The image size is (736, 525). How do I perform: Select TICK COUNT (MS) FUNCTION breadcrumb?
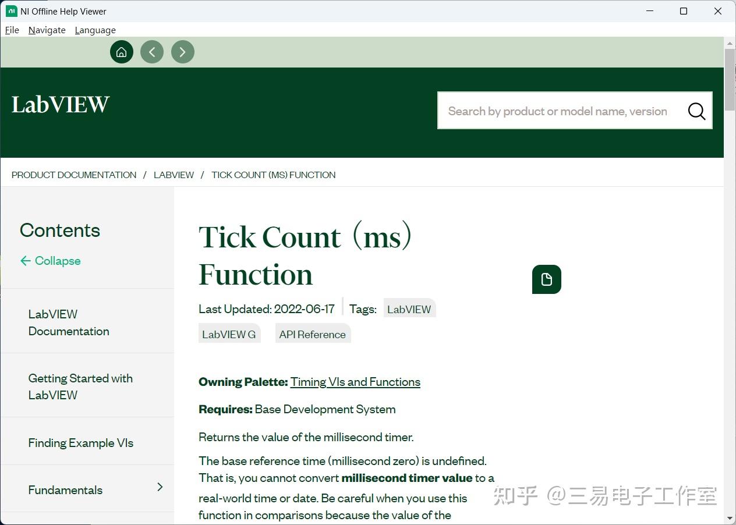tap(274, 175)
